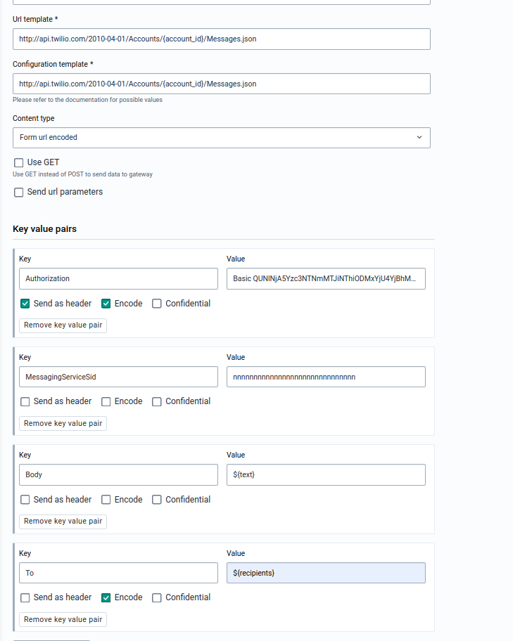
Task: Remove the Authorization key value pair
Action: (63, 325)
